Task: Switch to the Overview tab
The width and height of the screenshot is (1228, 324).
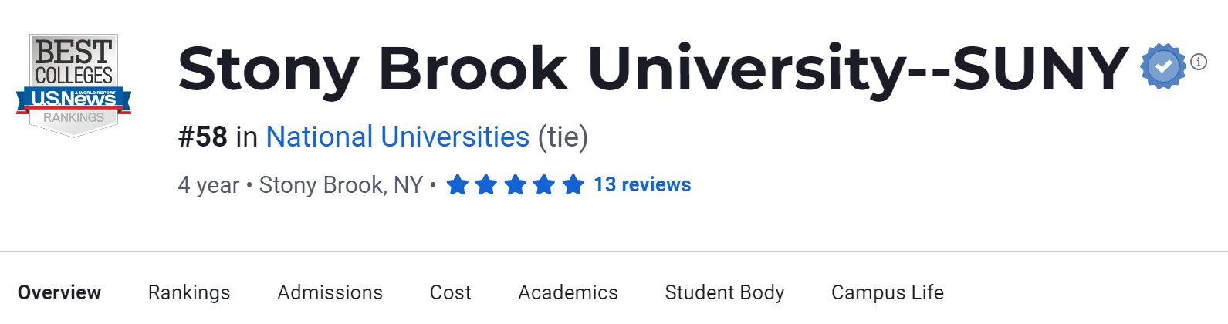Action: (x=59, y=293)
